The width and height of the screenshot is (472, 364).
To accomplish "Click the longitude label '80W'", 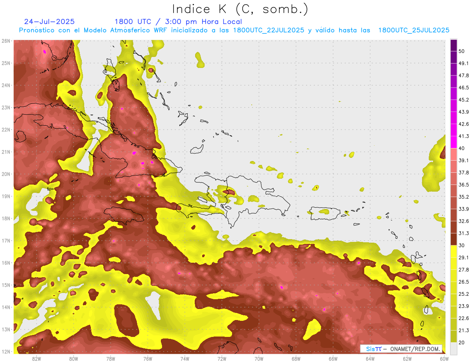I will (73, 359).
